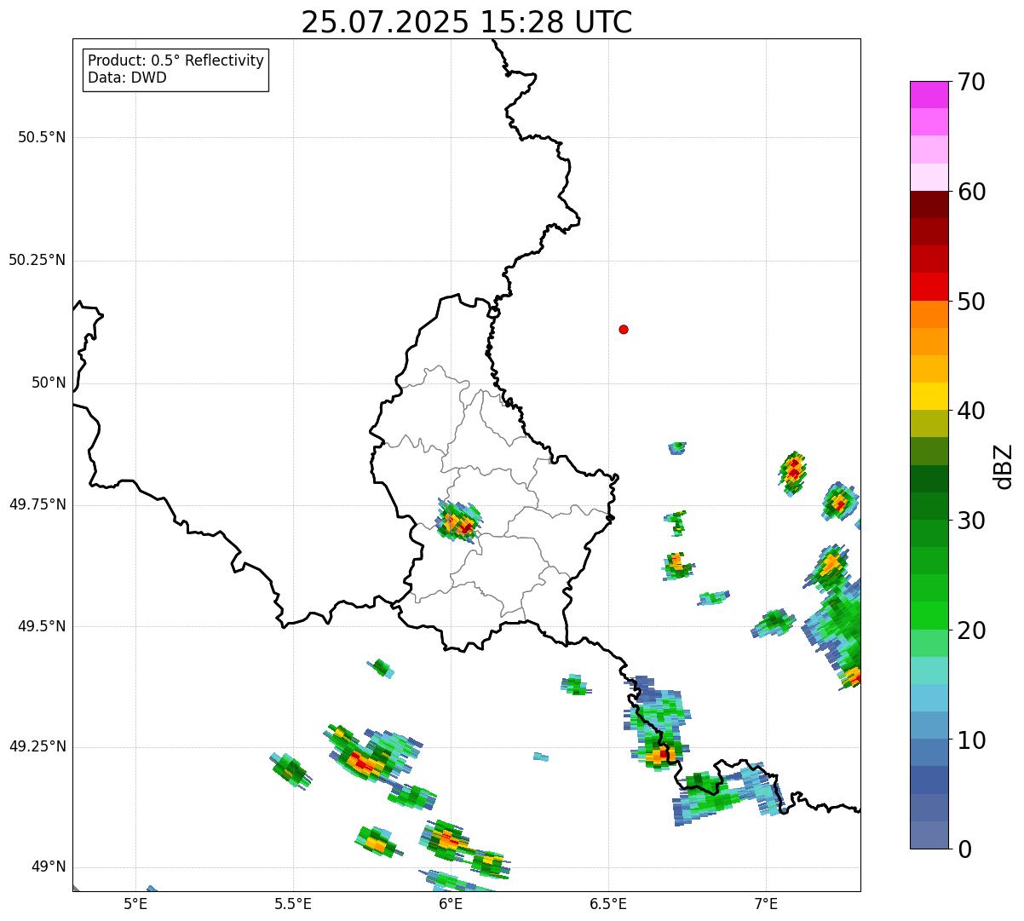Click longitude label "7°E"

pyautogui.click(x=766, y=903)
